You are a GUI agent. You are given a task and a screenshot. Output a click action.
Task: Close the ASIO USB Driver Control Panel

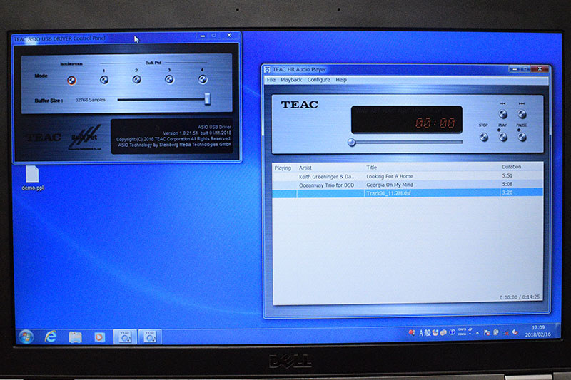pos(229,35)
